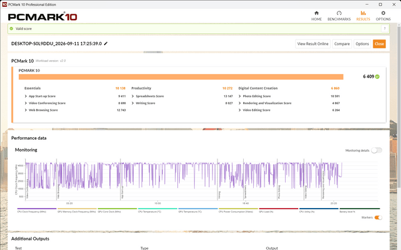Viewport: 401px width, 250px height.
Task: Toggle the CPU Temperature legend swatch
Action: [157, 209]
